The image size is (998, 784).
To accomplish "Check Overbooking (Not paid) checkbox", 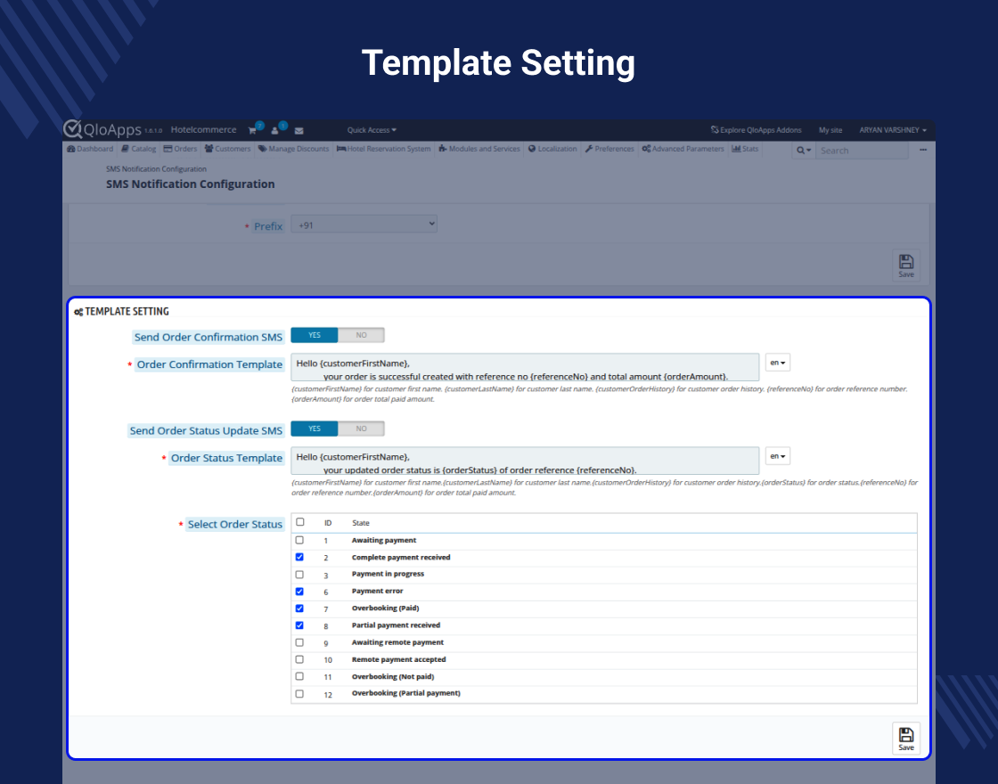I will (x=299, y=676).
